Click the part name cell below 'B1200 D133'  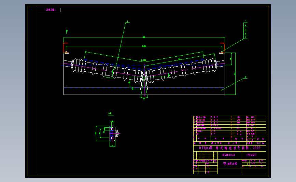click(230, 164)
